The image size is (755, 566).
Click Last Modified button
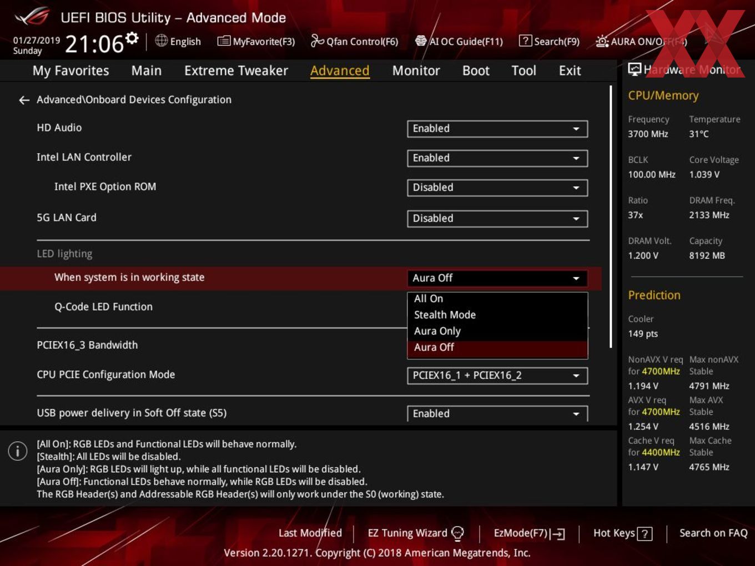pos(310,533)
